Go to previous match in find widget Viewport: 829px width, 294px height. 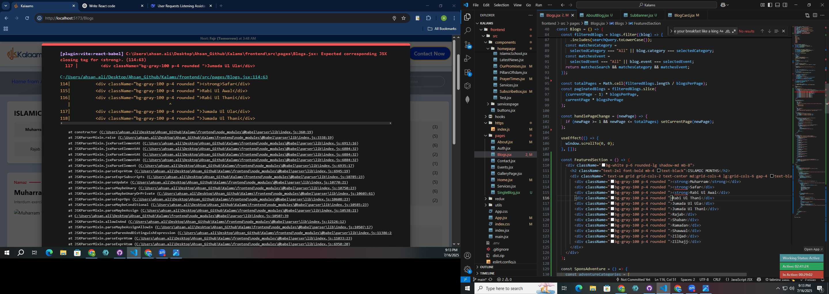(x=762, y=31)
